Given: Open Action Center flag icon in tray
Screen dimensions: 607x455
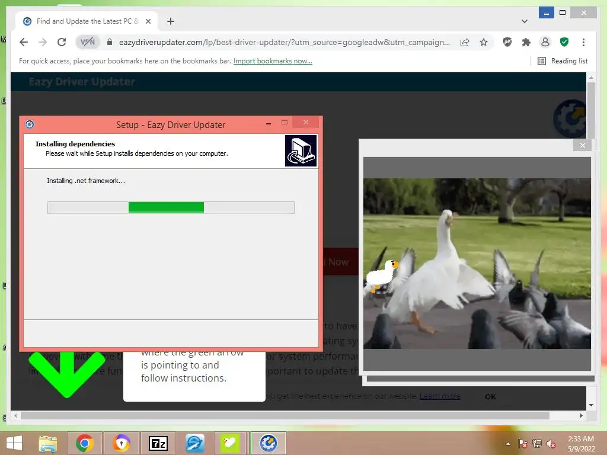Looking at the screenshot, I should [x=523, y=444].
